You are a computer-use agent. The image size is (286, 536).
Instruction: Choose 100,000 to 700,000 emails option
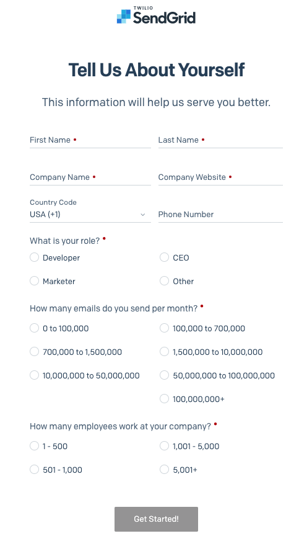click(165, 328)
